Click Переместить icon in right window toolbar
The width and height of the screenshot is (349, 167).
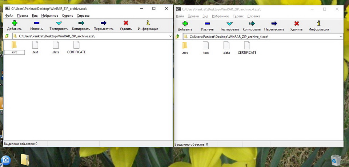tap(274, 23)
